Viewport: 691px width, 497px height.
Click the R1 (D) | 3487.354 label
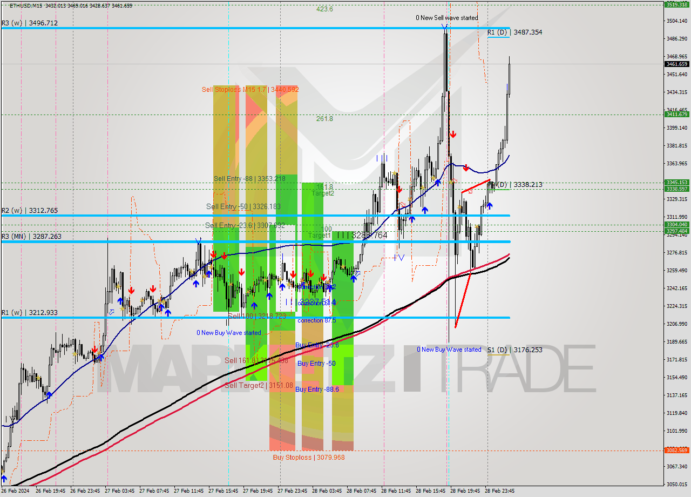point(514,32)
